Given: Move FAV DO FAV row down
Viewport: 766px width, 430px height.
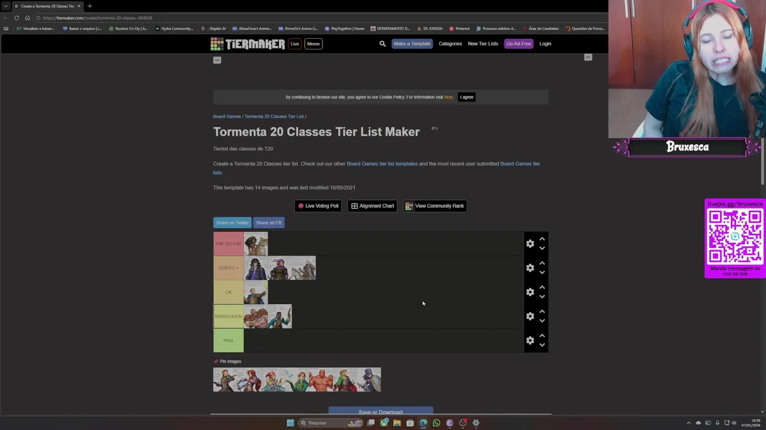Looking at the screenshot, I should click(x=542, y=248).
